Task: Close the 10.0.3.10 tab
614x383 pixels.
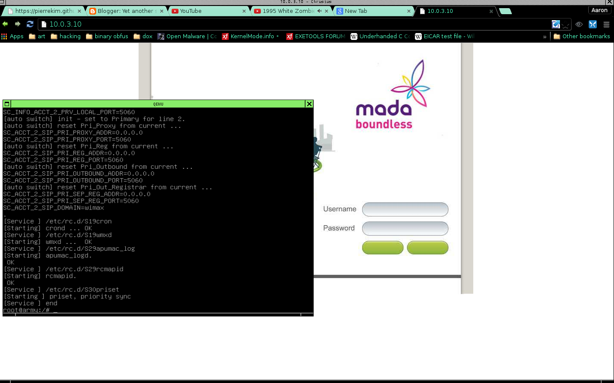Action: coord(491,11)
